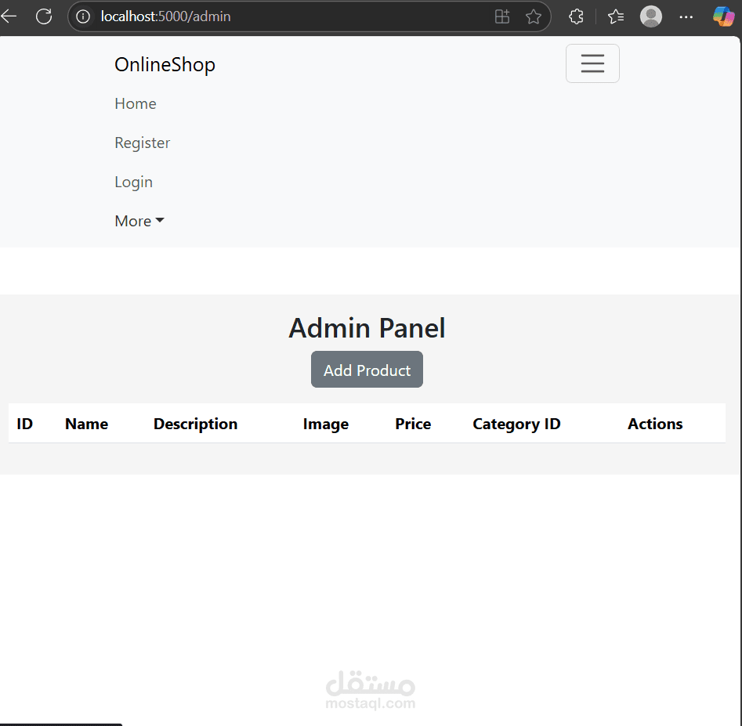742x726 pixels.
Task: Select the Actions column header
Action: 655,424
